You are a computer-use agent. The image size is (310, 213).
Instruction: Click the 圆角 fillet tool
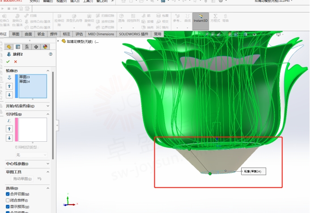[121, 18]
